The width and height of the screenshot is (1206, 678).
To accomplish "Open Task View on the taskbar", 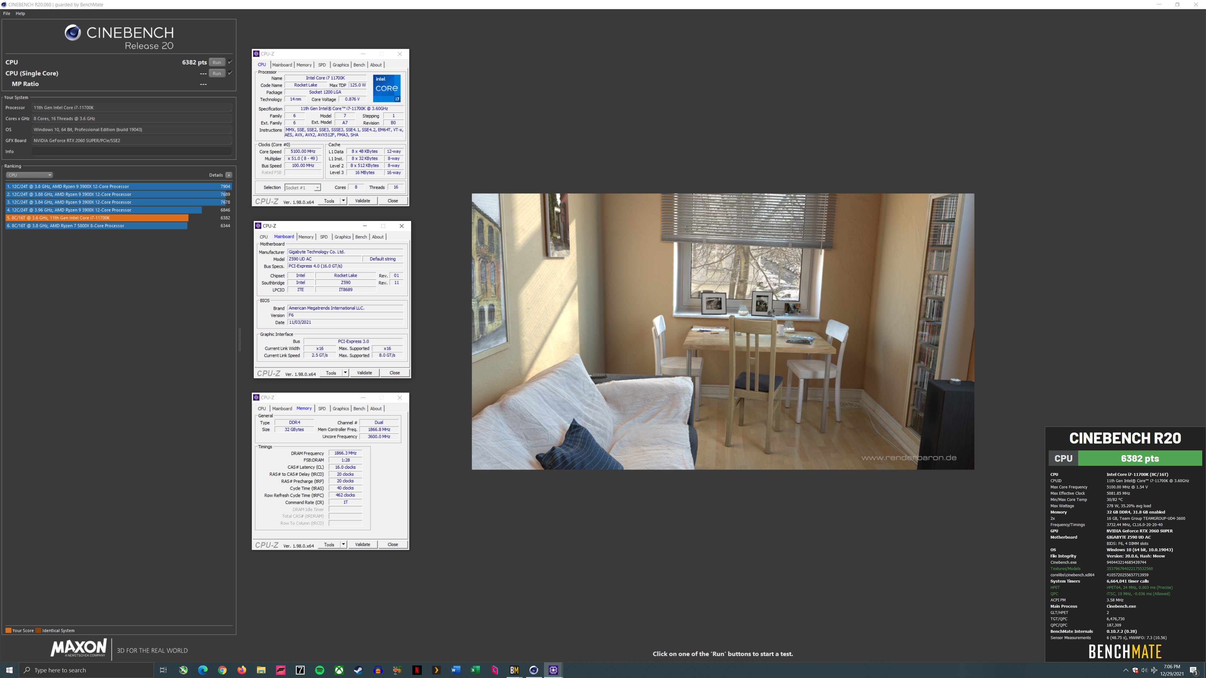I will (163, 670).
